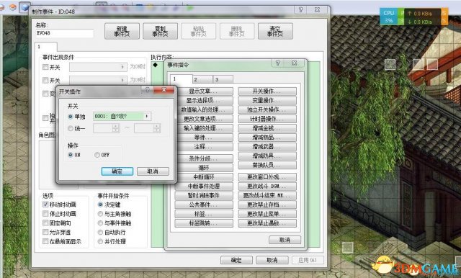Click the CPU usage monitor widget
461x278 pixels.
[x=389, y=17]
